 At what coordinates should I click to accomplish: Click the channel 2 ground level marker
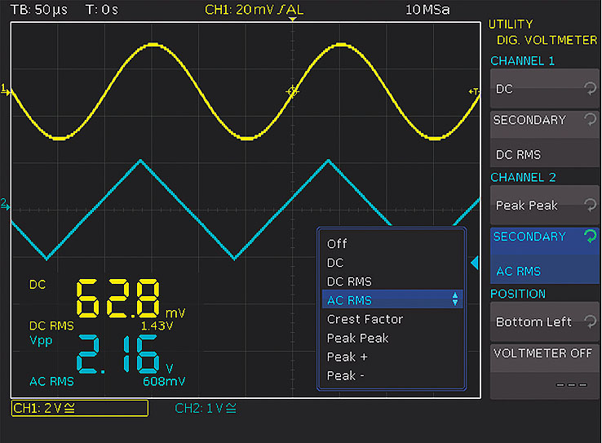(x=7, y=206)
